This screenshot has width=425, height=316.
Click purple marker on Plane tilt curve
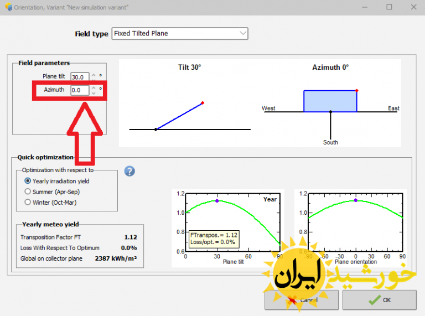click(x=217, y=201)
